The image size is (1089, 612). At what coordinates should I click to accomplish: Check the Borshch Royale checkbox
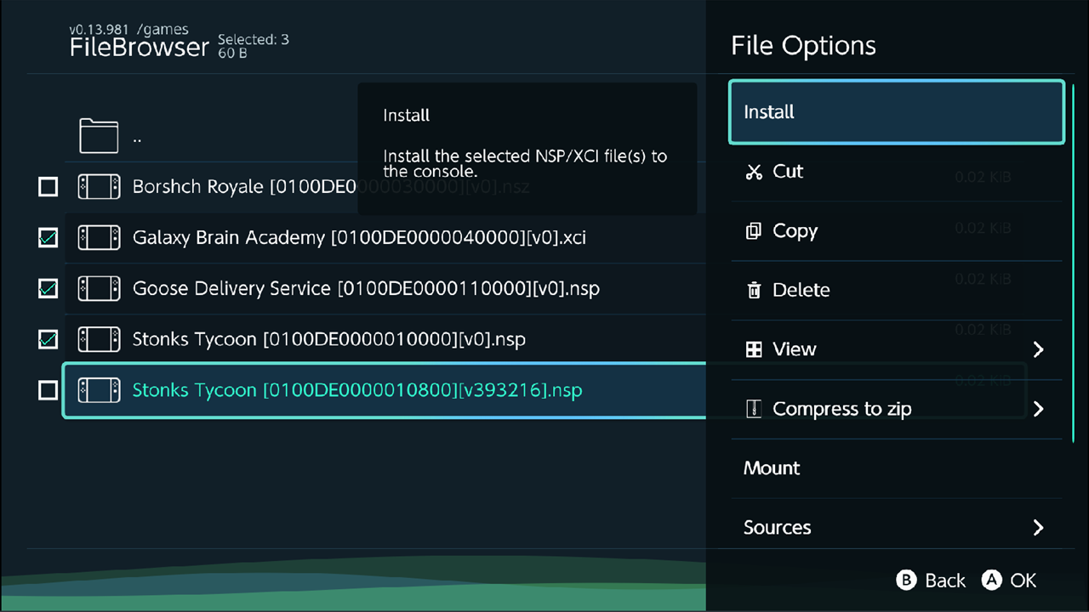click(48, 187)
